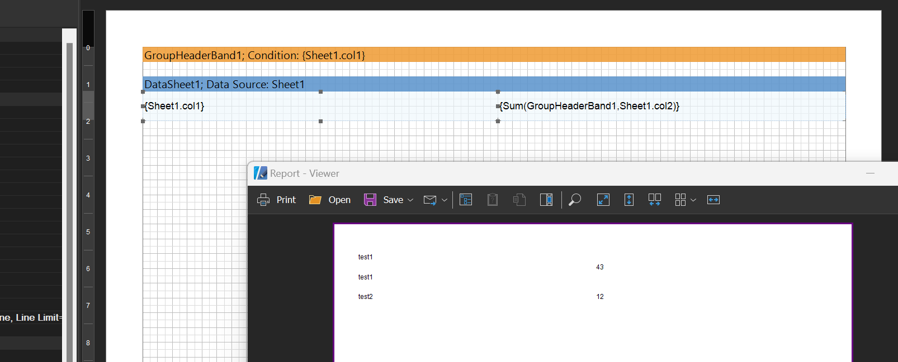Open the Find magnifier tool

(x=575, y=200)
